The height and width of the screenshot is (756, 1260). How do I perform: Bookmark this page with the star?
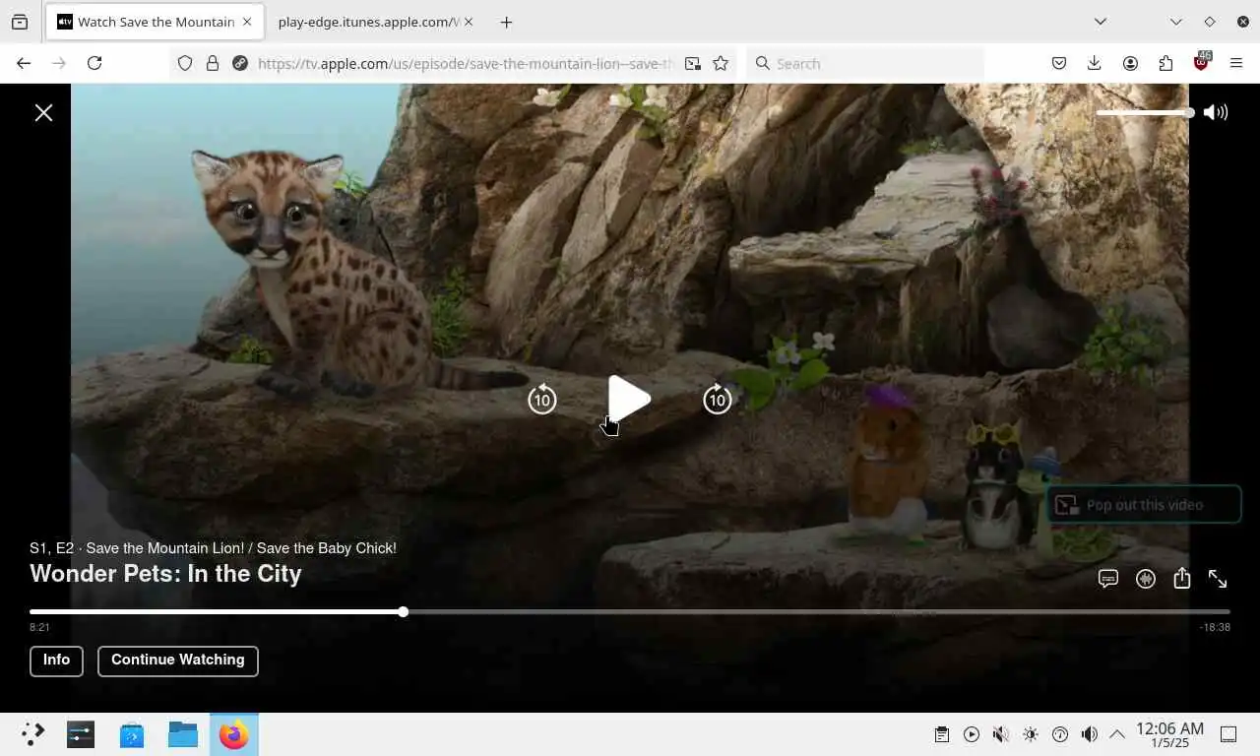point(721,63)
